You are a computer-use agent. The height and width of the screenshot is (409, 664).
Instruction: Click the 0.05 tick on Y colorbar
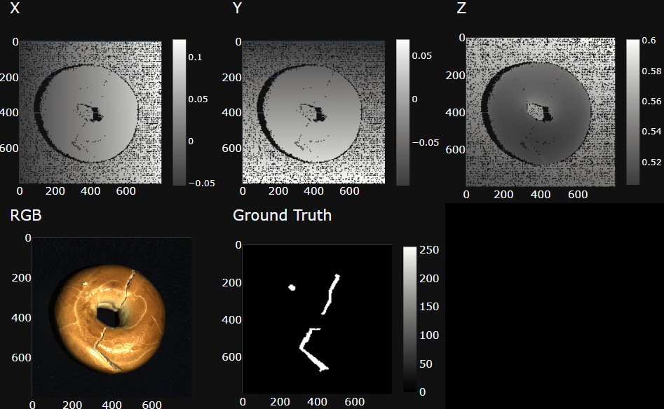pos(422,56)
